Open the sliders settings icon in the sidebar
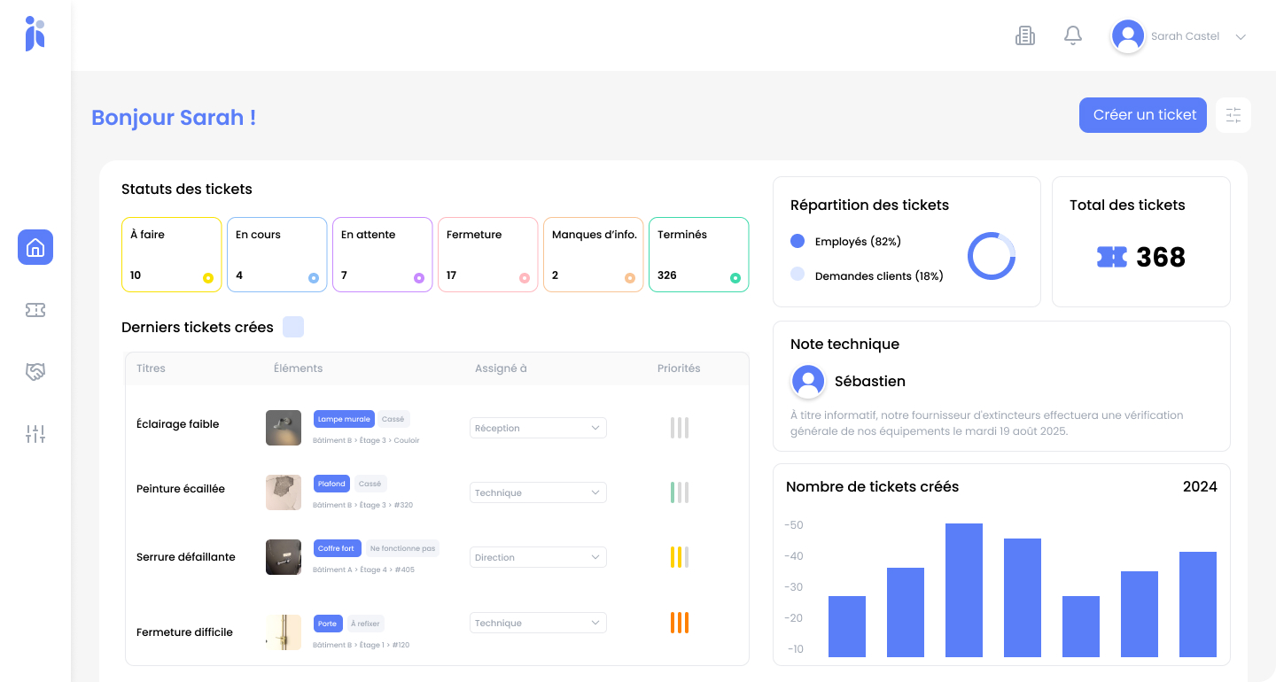This screenshot has width=1276, height=682. [x=35, y=433]
